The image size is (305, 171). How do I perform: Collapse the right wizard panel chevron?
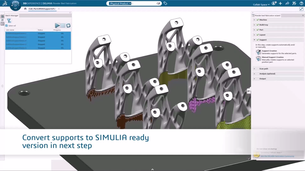tap(253, 13)
